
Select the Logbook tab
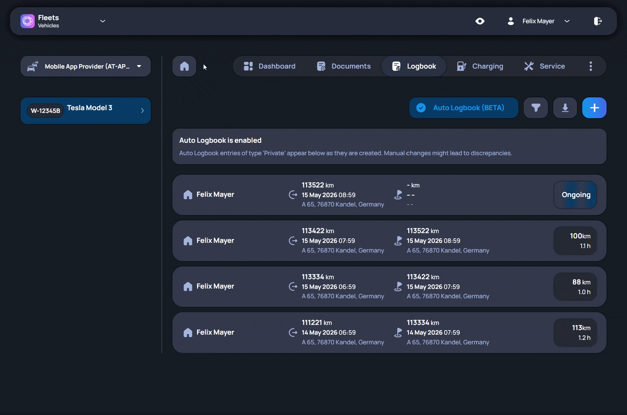pyautogui.click(x=414, y=66)
